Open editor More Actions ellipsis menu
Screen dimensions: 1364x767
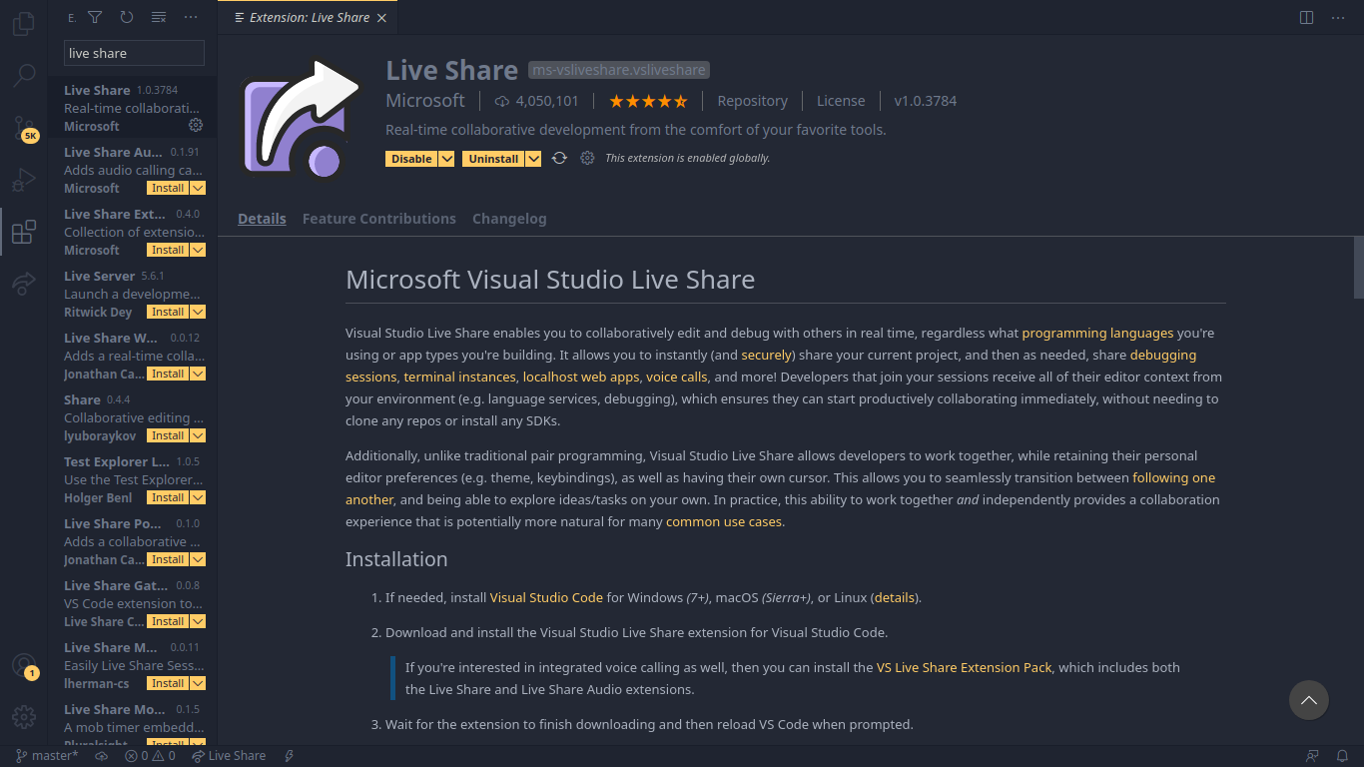pyautogui.click(x=1338, y=17)
